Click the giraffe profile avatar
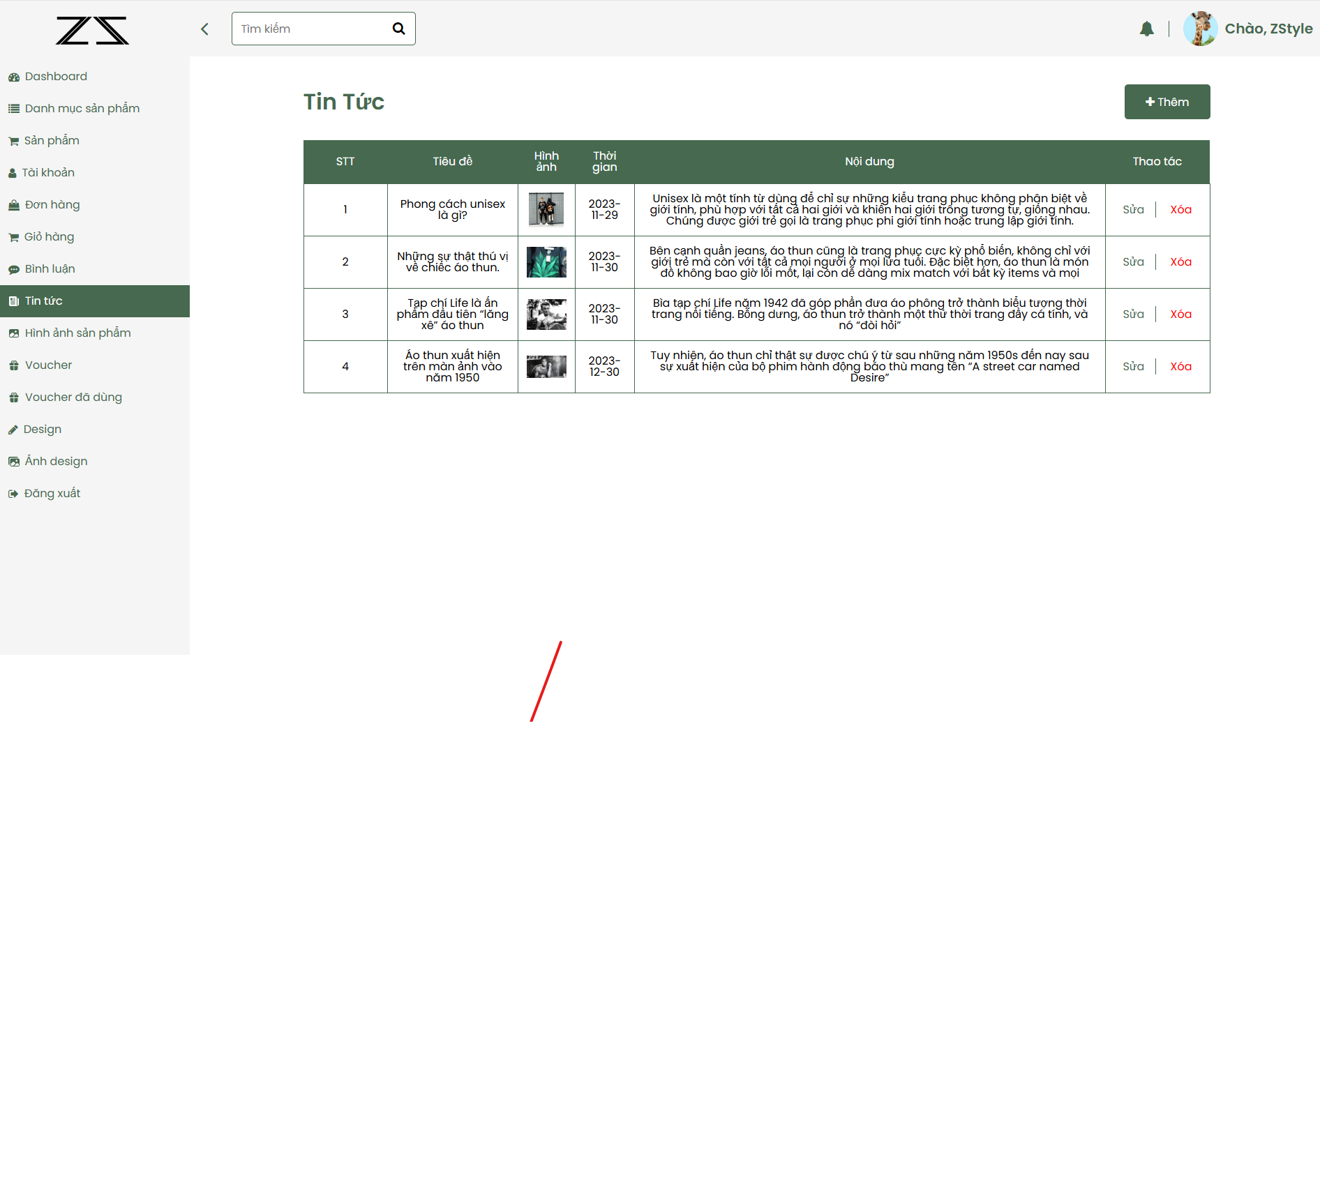This screenshot has height=1184, width=1320. (x=1200, y=29)
